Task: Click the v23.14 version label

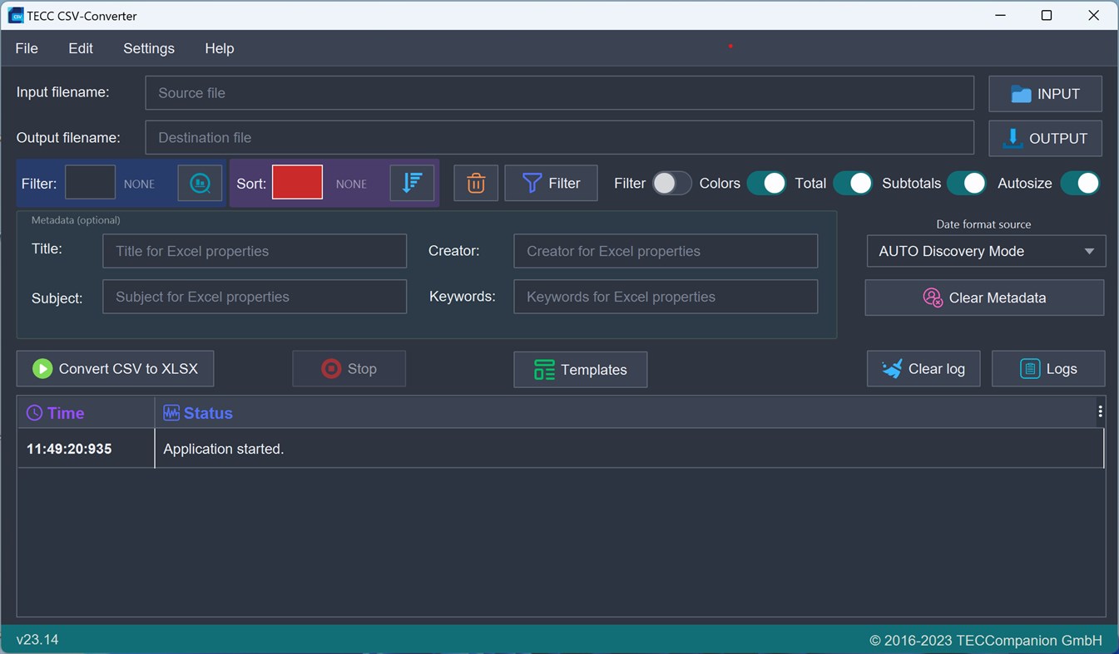Action: pyautogui.click(x=37, y=640)
